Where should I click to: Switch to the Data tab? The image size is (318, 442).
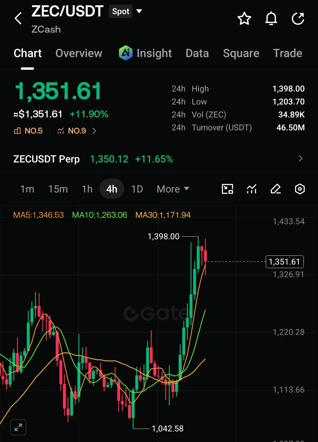[x=197, y=53]
